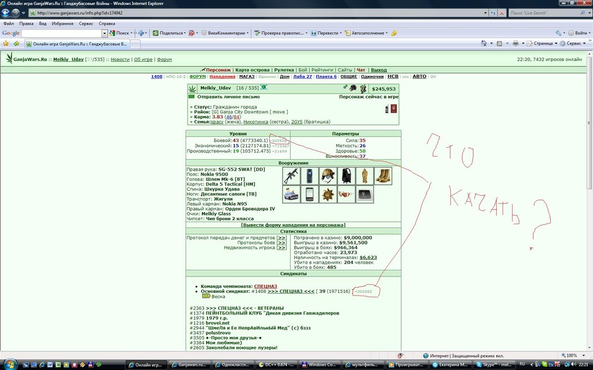Open Протокол передач денег arrow link
Image resolution: width=593 pixels, height=370 pixels.
tap(281, 238)
